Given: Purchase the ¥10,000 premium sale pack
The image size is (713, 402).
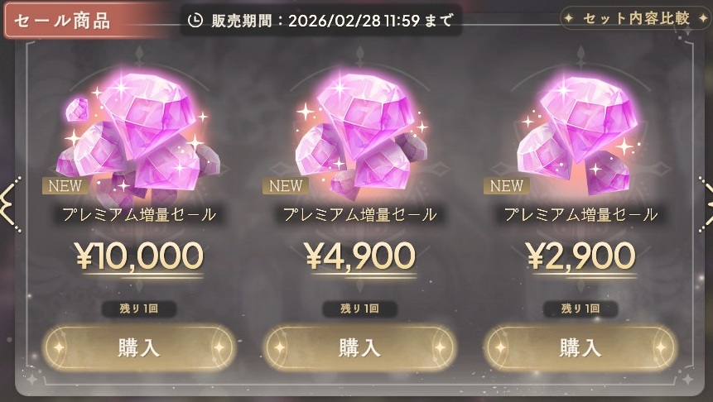Looking at the screenshot, I should (x=138, y=348).
